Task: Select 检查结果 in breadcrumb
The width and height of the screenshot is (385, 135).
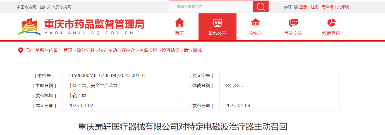Action: tap(171, 50)
